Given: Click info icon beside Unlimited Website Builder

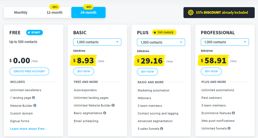Looking at the screenshot, I should point(113,105).
